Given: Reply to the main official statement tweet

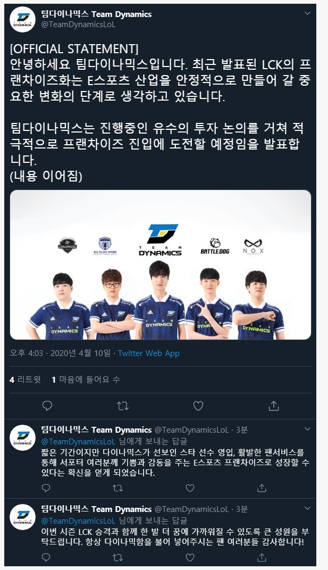Looking at the screenshot, I should [47, 406].
